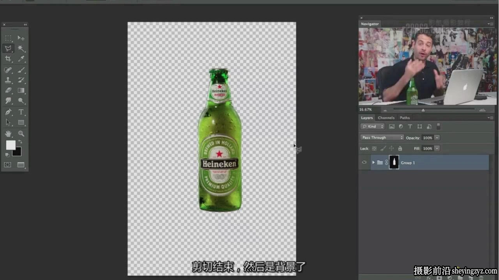This screenshot has height=280, width=499.
Task: Click the Fill 100% value field
Action: (428, 149)
